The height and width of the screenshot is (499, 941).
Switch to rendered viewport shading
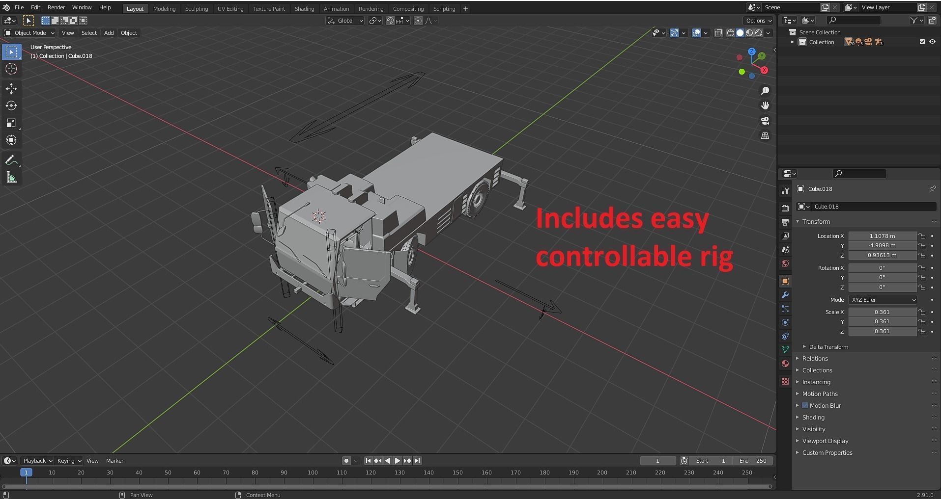coord(759,33)
